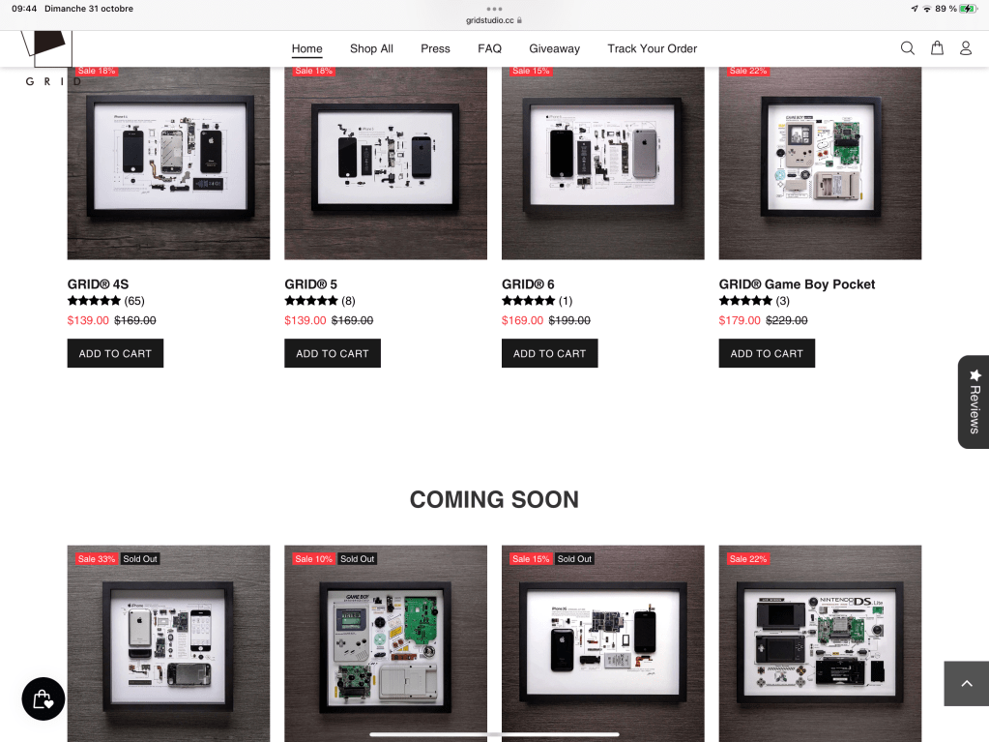
Task: Open the shopping bag cart icon
Action: tap(937, 48)
